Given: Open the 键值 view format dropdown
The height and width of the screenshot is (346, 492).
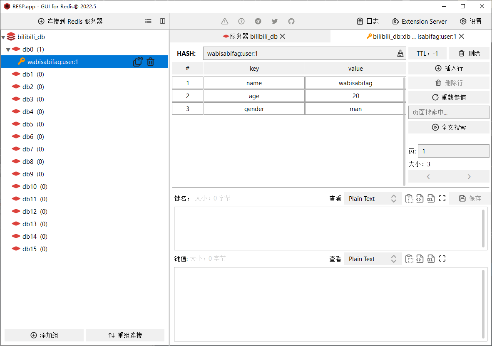Looking at the screenshot, I should (373, 259).
